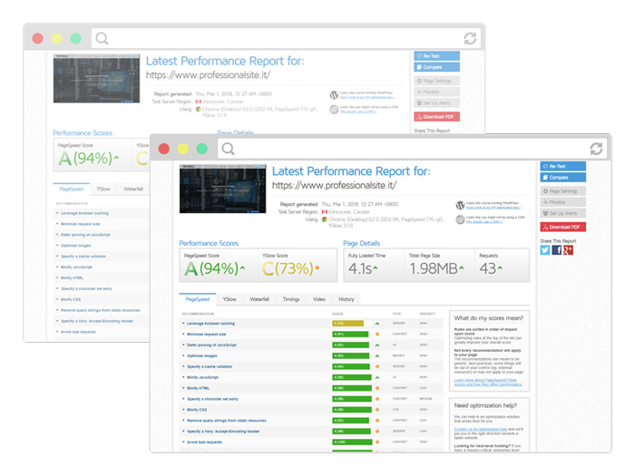Switch to the YSlow tab in the back window

point(103,189)
